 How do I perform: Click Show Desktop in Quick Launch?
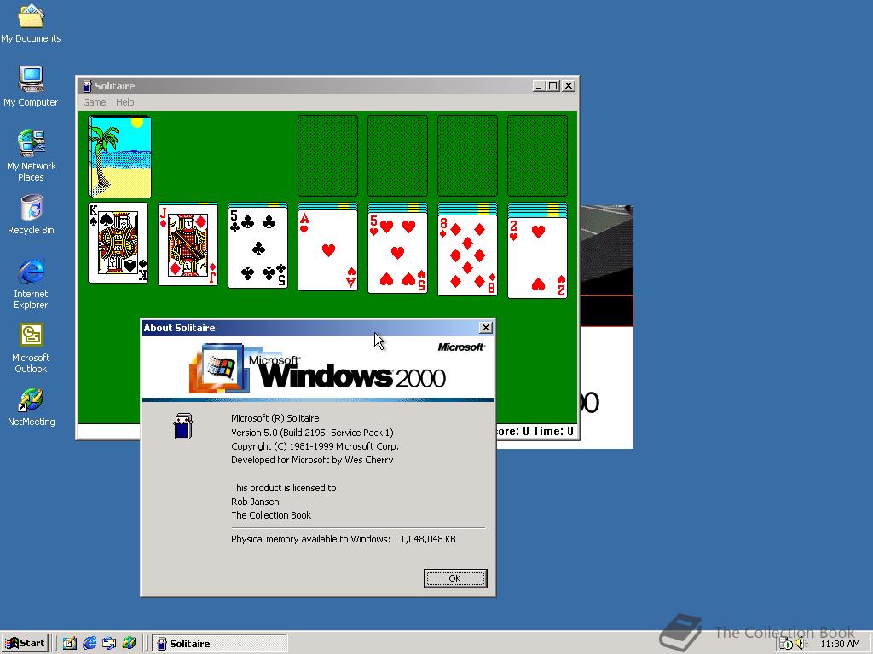pos(70,644)
